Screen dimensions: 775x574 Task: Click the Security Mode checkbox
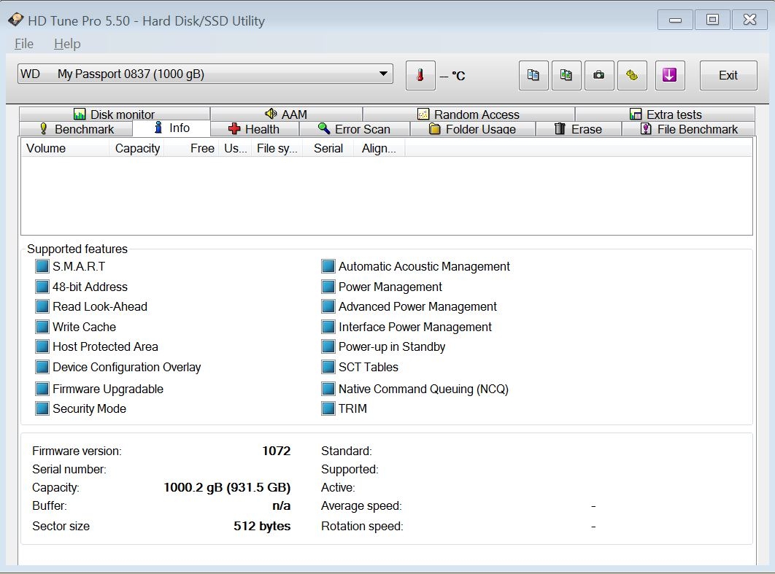tap(42, 408)
